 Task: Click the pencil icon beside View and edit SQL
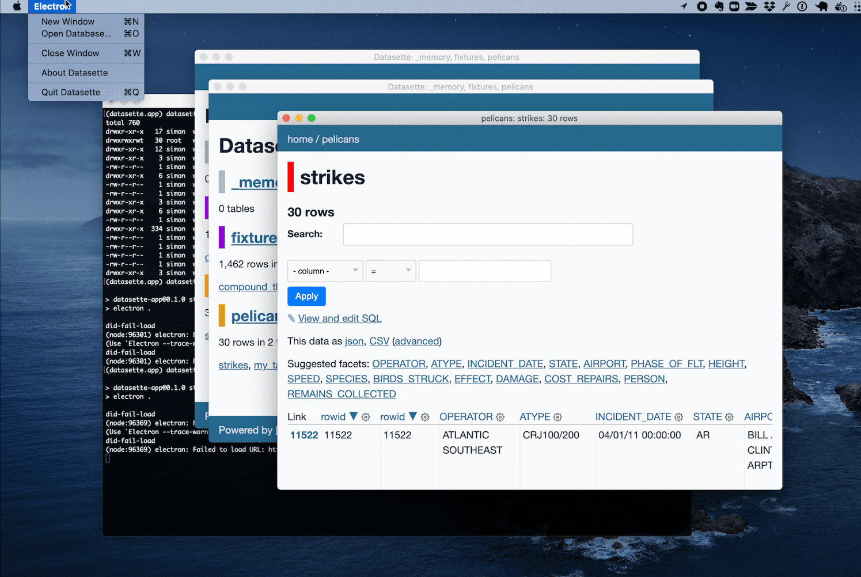[x=291, y=318]
